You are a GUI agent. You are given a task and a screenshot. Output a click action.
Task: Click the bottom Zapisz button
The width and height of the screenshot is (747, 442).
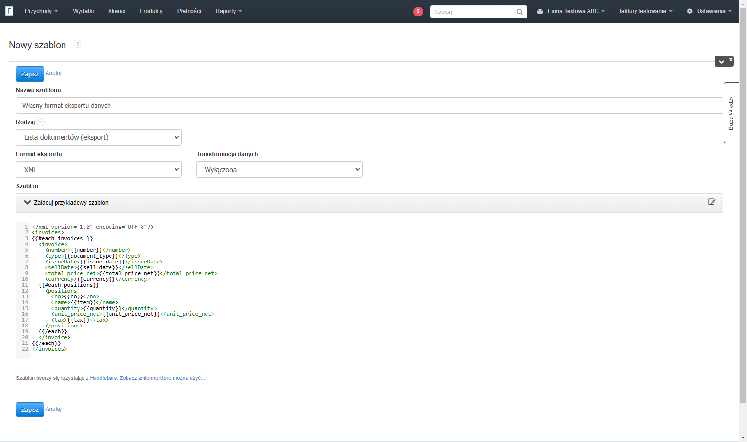pos(30,409)
